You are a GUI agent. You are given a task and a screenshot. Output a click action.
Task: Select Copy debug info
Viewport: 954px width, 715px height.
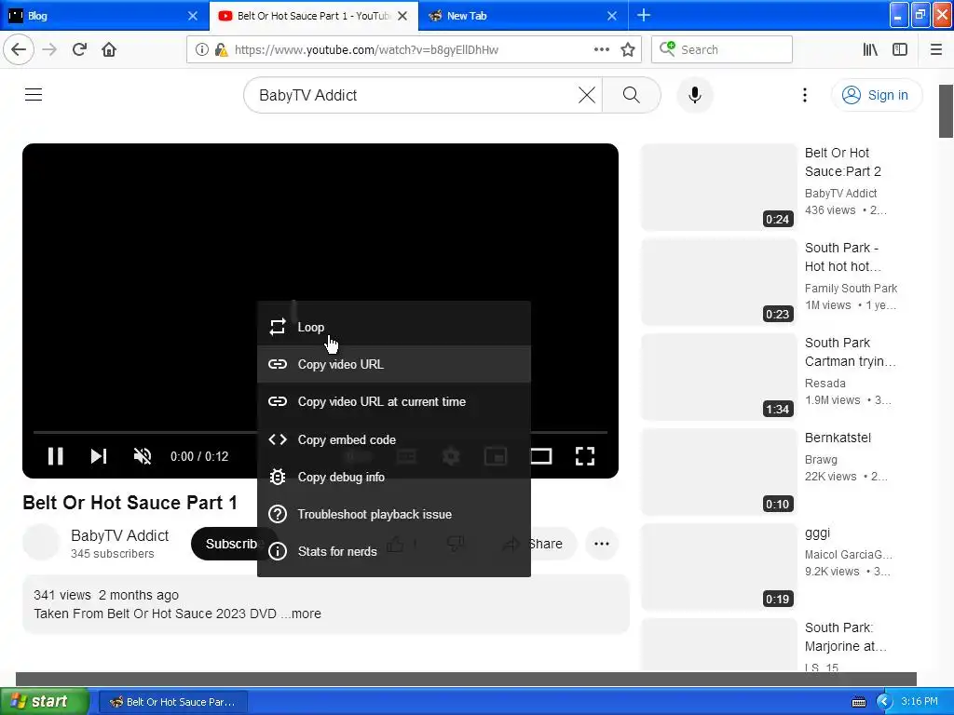tap(394, 478)
